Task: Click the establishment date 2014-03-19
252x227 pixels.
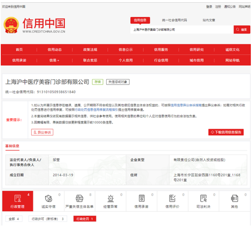Action: [63, 175]
